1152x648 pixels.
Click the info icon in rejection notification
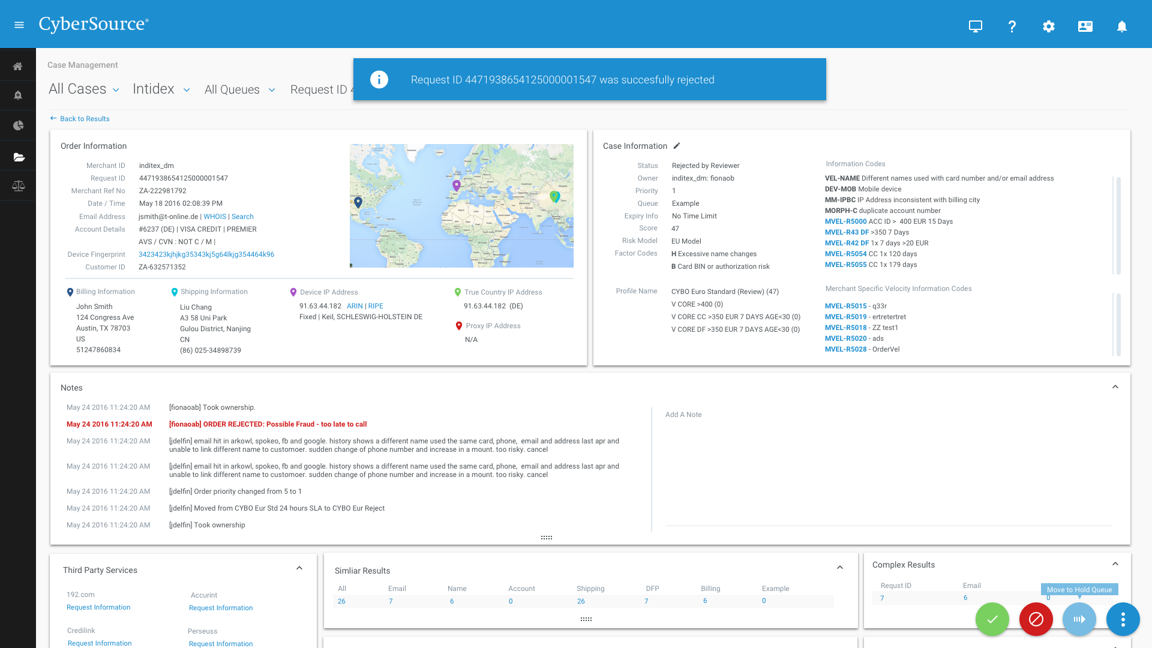[379, 79]
